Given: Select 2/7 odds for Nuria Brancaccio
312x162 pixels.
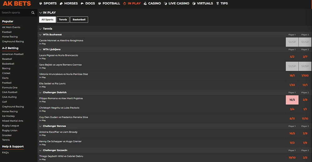Looking at the screenshot, I should pyautogui.click(x=305, y=57).
